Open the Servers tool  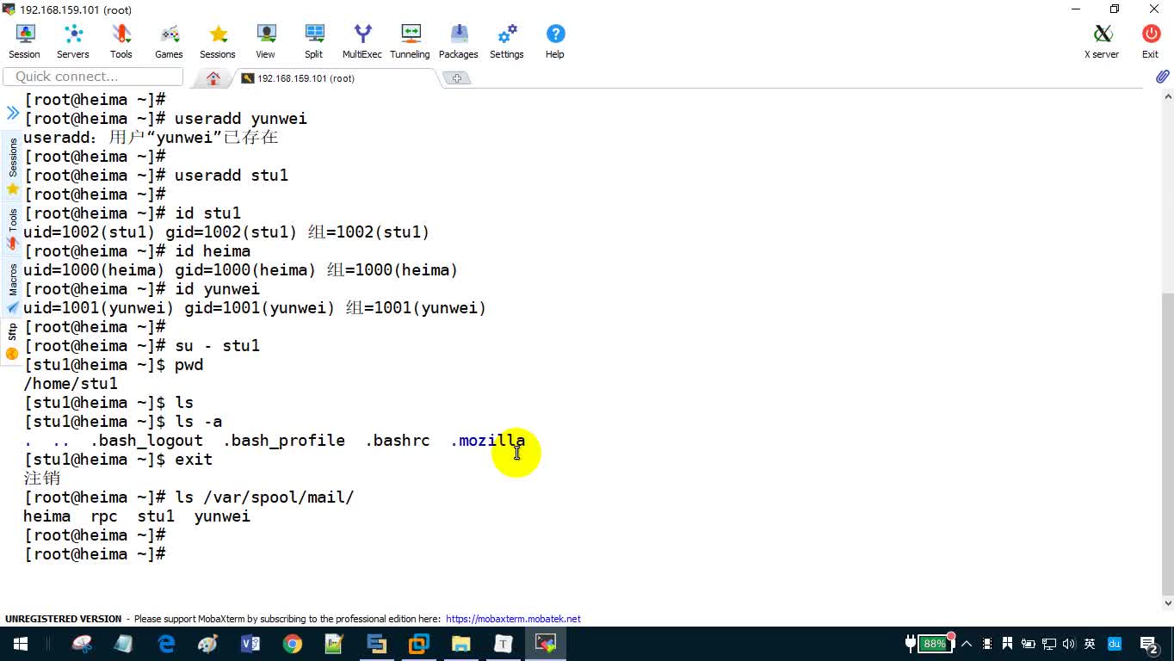coord(73,40)
